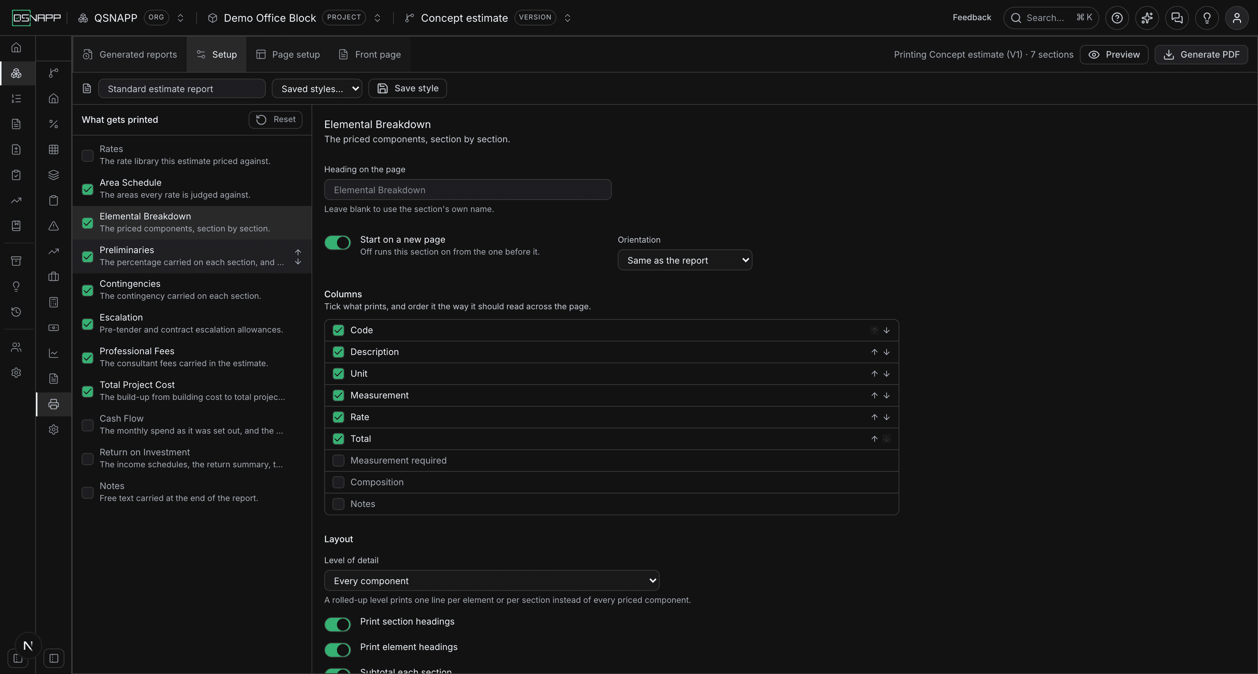The width and height of the screenshot is (1258, 674).
Task: Enable the Cash Flow section checkbox
Action: (x=87, y=425)
